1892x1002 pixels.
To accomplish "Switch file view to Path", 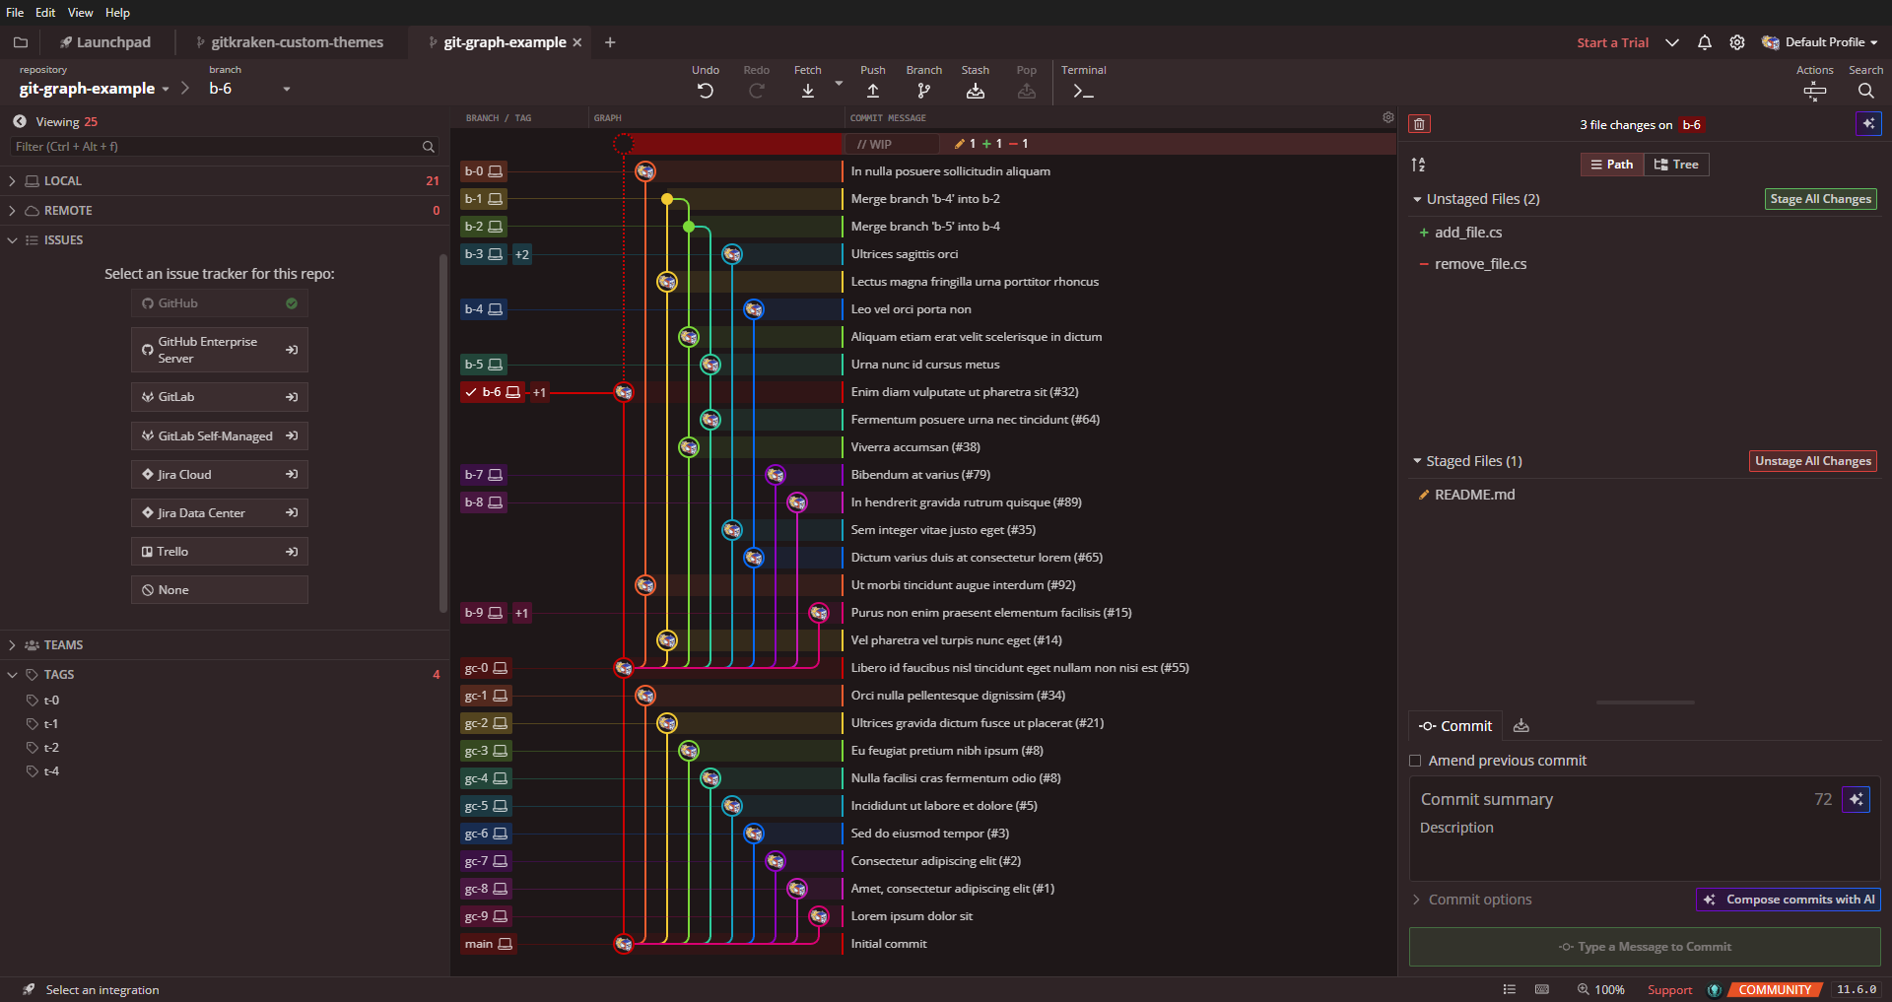I will pos(1611,164).
